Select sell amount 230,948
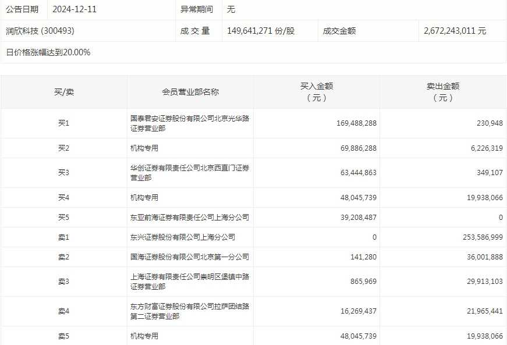 490,123
